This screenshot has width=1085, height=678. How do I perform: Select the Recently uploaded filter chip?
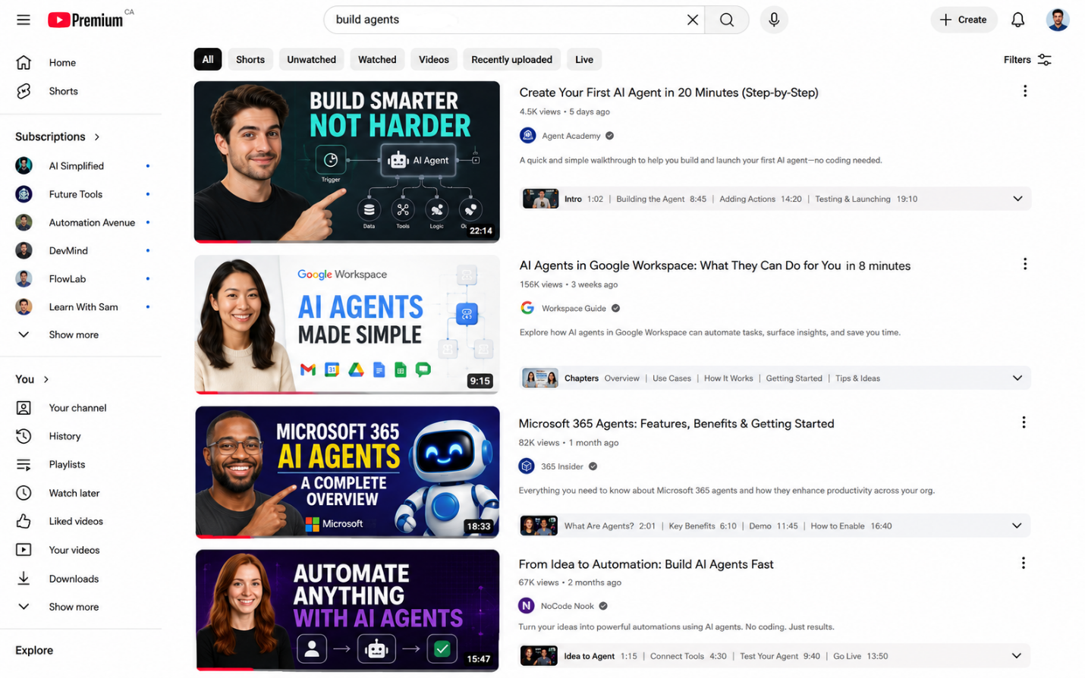click(x=511, y=60)
